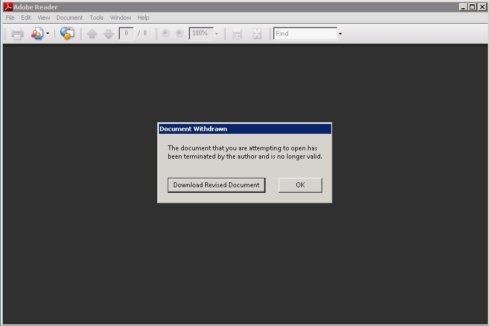Expand the 100% zoom level dropdown
The width and height of the screenshot is (489, 326).
216,34
